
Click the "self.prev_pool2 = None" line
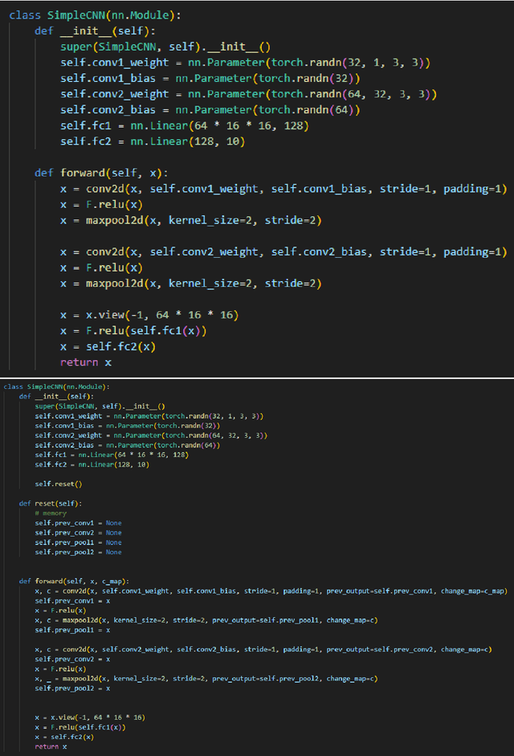pyautogui.click(x=78, y=552)
